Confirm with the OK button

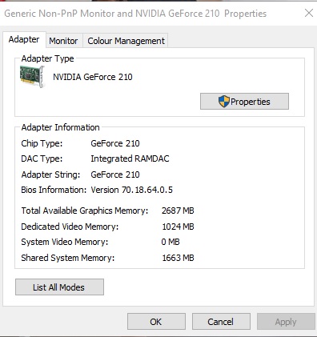pyautogui.click(x=156, y=322)
